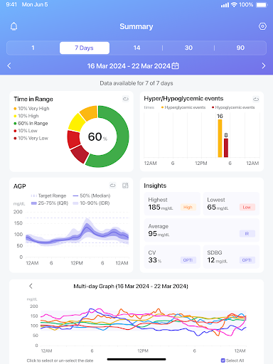Tap the CV 33% value

pyautogui.click(x=155, y=260)
